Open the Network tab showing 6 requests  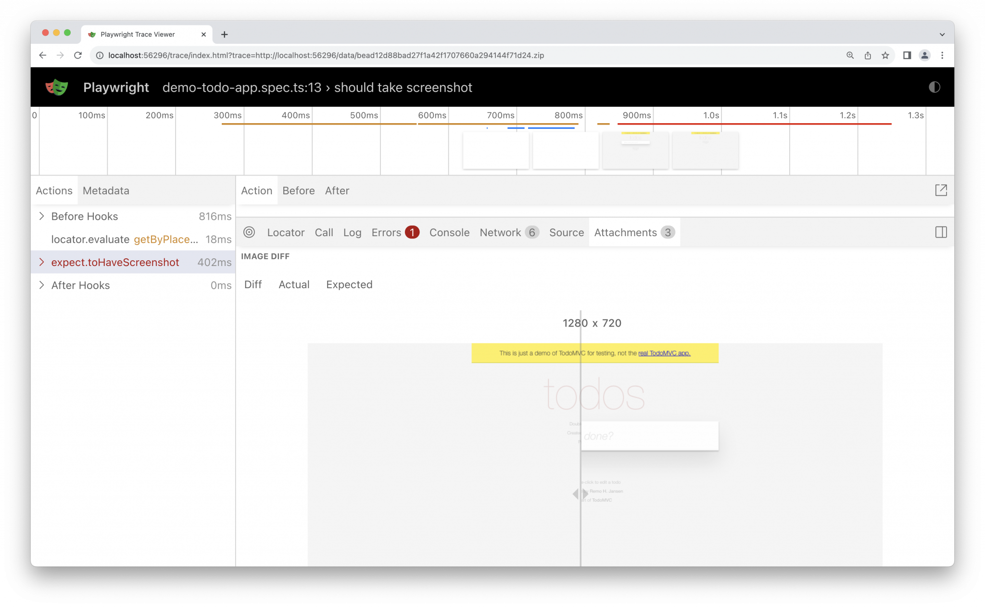pyautogui.click(x=500, y=232)
